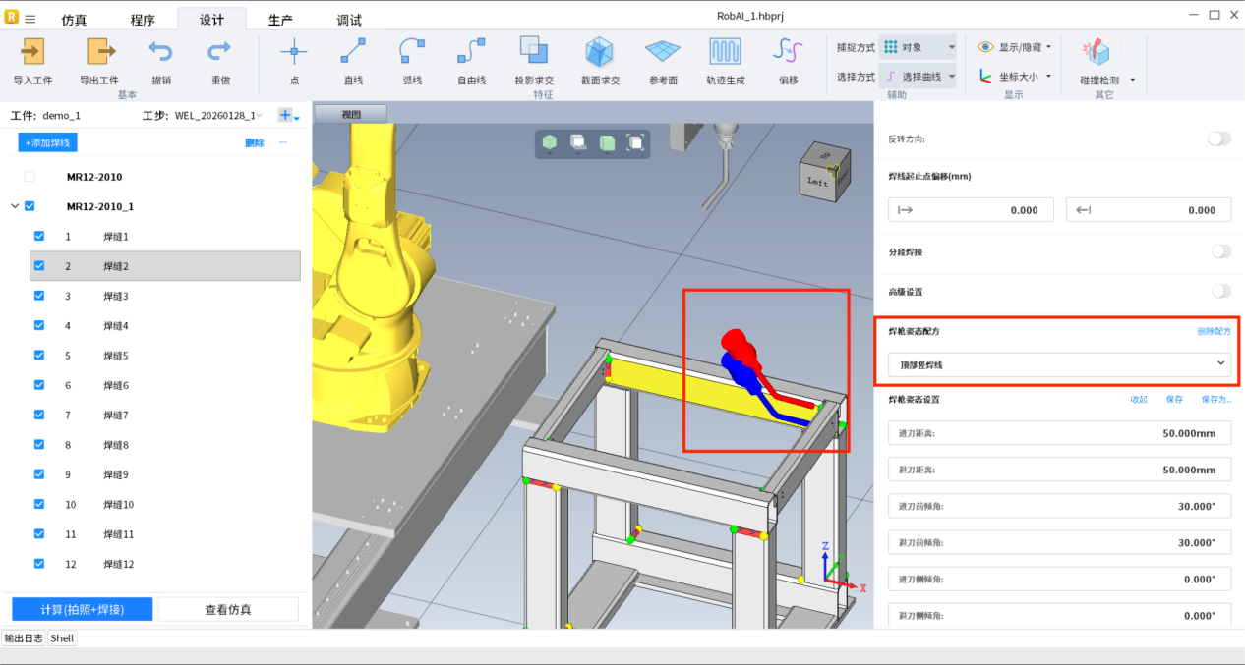Collapse the MR12-2010_1 tree node
Image resolution: width=1245 pixels, height=665 pixels.
(14, 207)
